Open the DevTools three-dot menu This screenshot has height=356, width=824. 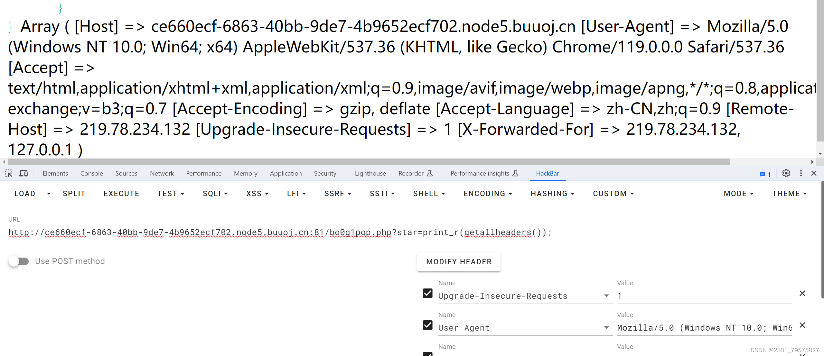pyautogui.click(x=801, y=173)
